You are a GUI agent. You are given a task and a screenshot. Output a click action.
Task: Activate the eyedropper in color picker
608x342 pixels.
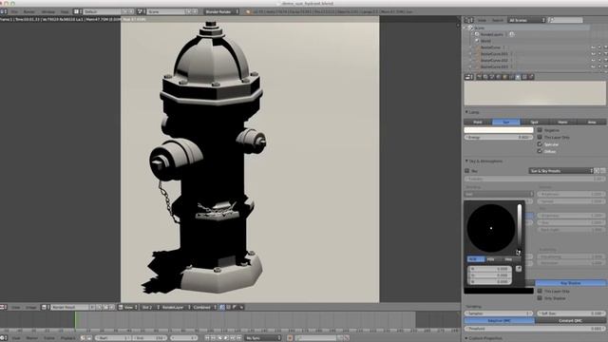519,269
